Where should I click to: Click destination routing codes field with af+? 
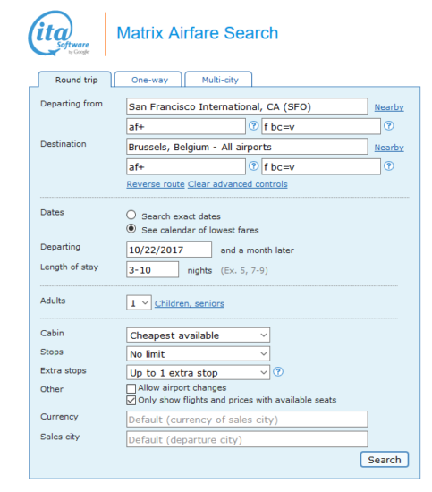pyautogui.click(x=186, y=166)
